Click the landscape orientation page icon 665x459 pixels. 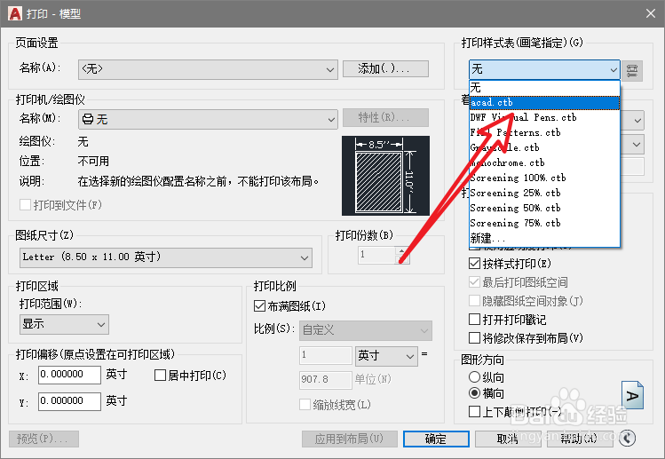[x=632, y=395]
